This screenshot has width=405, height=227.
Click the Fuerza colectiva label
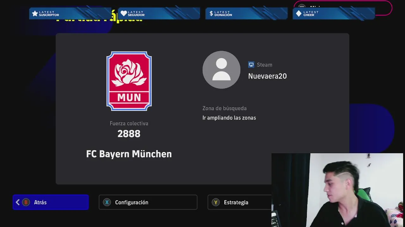pos(129,123)
